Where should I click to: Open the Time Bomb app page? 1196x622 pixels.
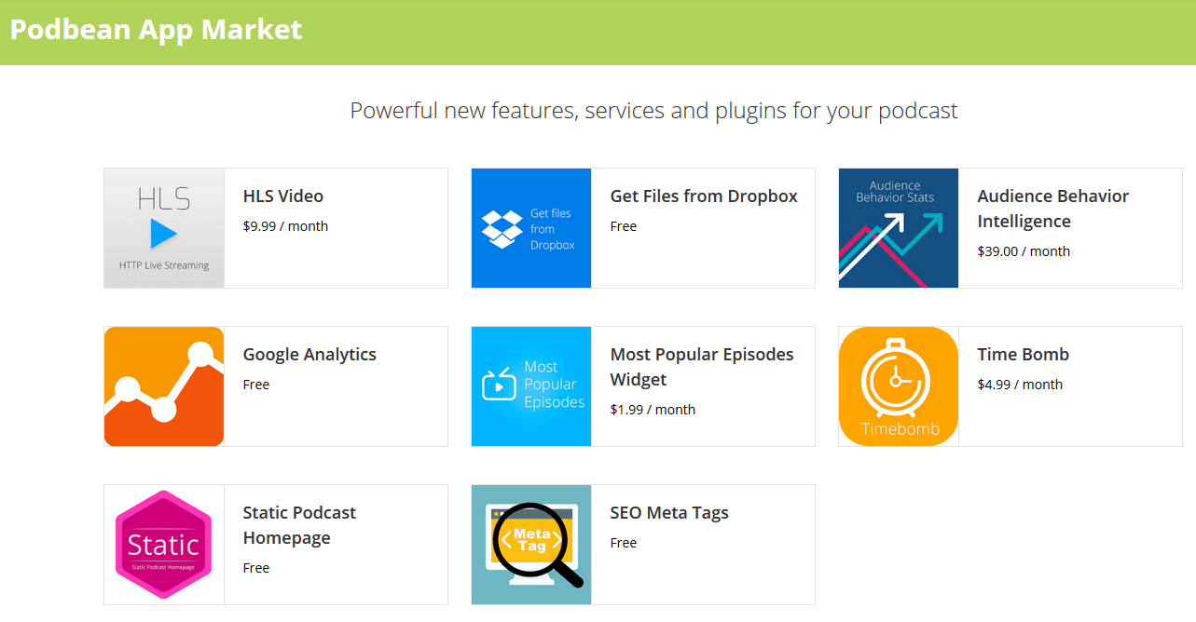pyautogui.click(x=1021, y=354)
